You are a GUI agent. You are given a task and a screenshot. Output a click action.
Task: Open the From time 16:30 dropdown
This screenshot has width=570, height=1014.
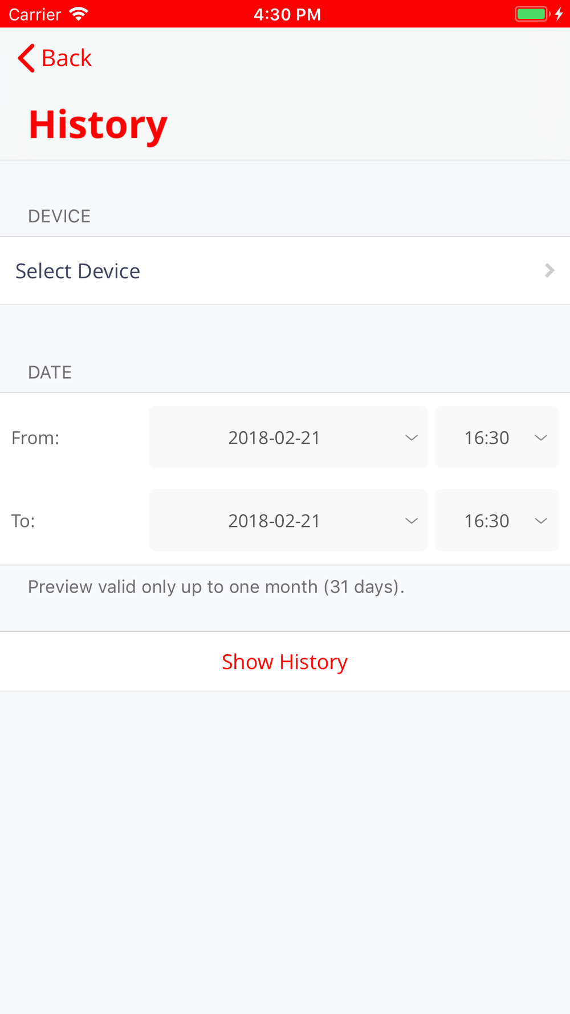[x=496, y=437]
